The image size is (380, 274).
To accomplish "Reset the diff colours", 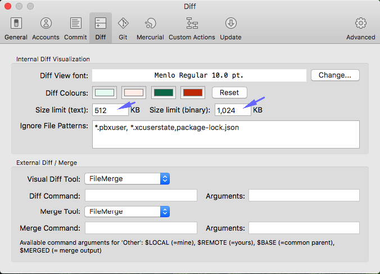I will click(x=229, y=93).
